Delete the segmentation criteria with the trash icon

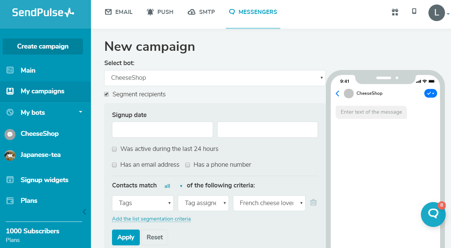313,202
